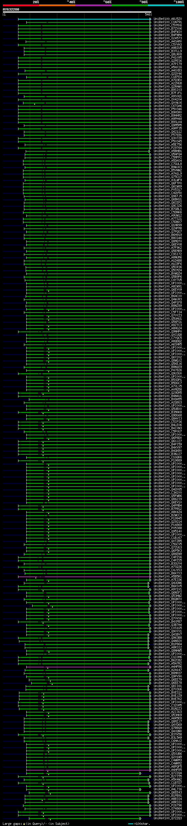Click hit label UniRef100_A2ZHU8
Screen dimensions: 187x826
pos(168,84)
